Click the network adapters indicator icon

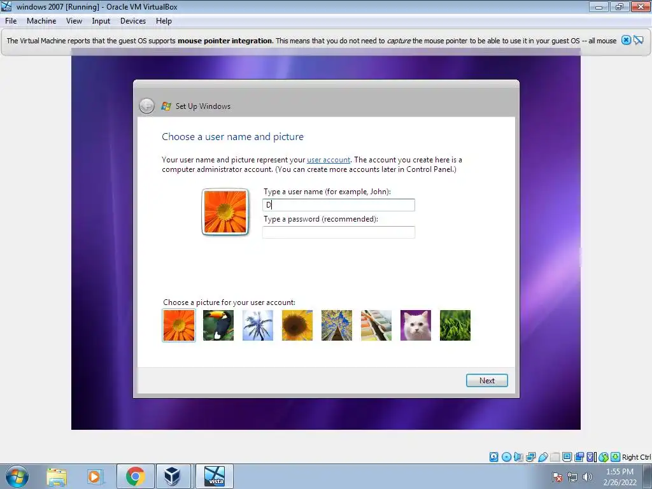pos(530,457)
